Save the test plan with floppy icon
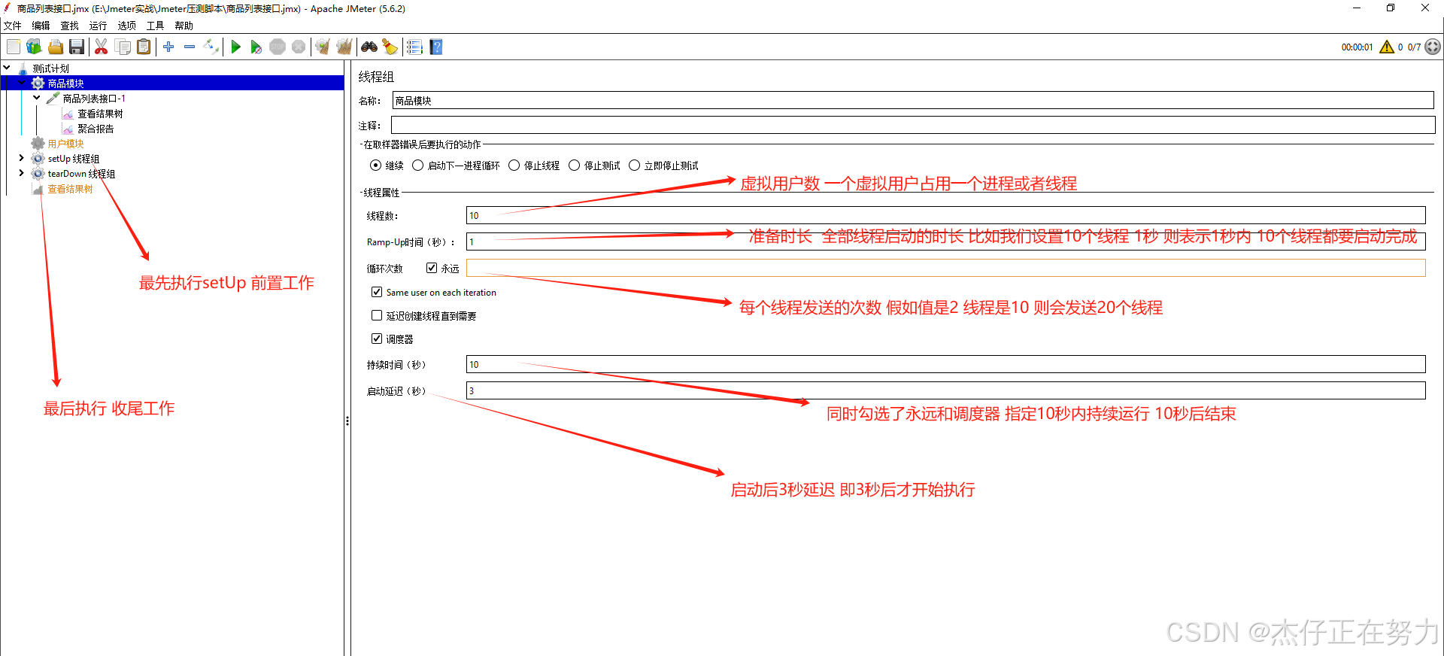Image resolution: width=1444 pixels, height=656 pixels. click(77, 47)
